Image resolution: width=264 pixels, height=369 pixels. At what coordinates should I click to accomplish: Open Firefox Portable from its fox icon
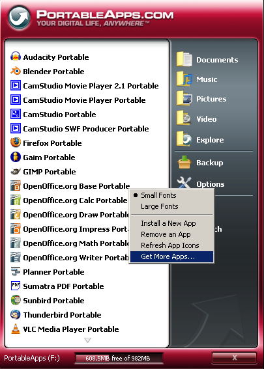(16, 143)
